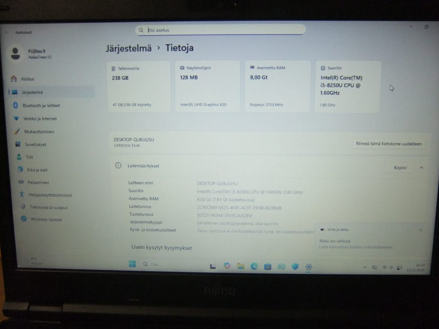Open the Copilot taskbar icon

[x=227, y=266]
